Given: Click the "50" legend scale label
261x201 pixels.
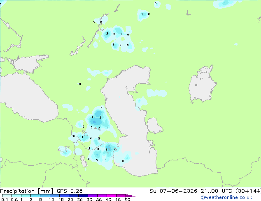Looking at the screenshot, I should click(127, 199).
